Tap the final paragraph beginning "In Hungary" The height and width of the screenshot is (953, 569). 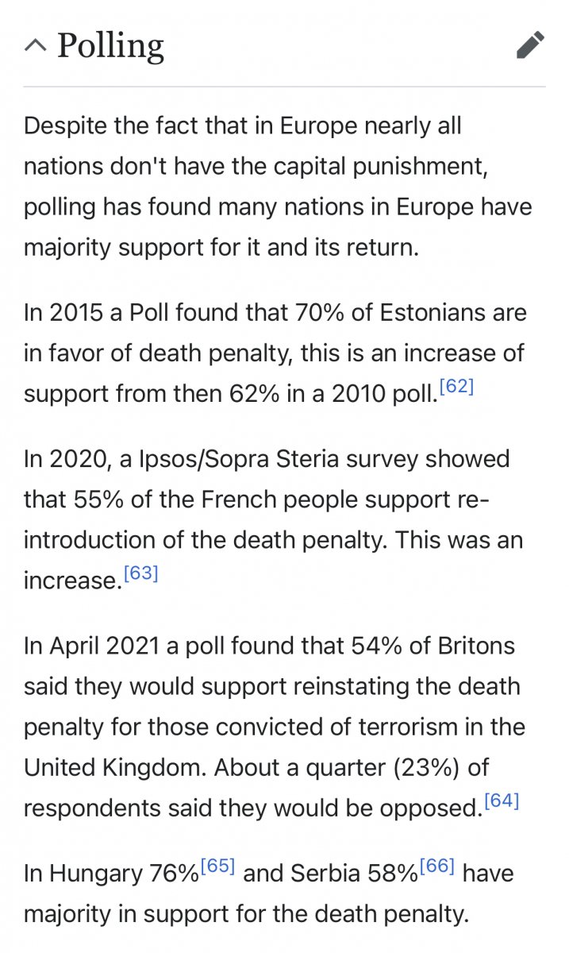(269, 893)
